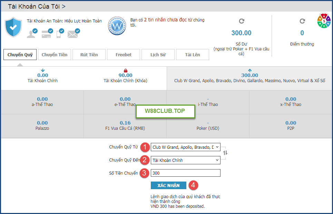The height and width of the screenshot is (214, 333).
Task: Refresh the Điểm thưởng points
Action: pos(302,21)
